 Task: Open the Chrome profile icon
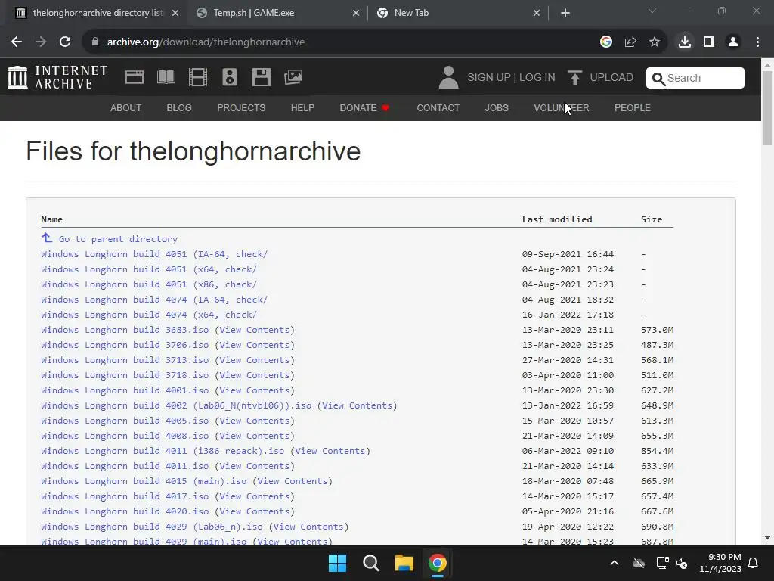[x=733, y=42]
